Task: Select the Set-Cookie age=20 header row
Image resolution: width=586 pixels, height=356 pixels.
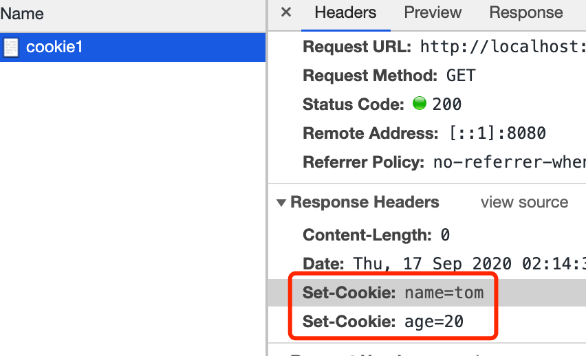Action: pos(427,321)
